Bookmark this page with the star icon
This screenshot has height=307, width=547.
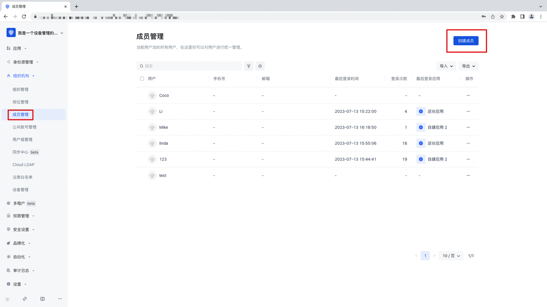click(x=502, y=17)
